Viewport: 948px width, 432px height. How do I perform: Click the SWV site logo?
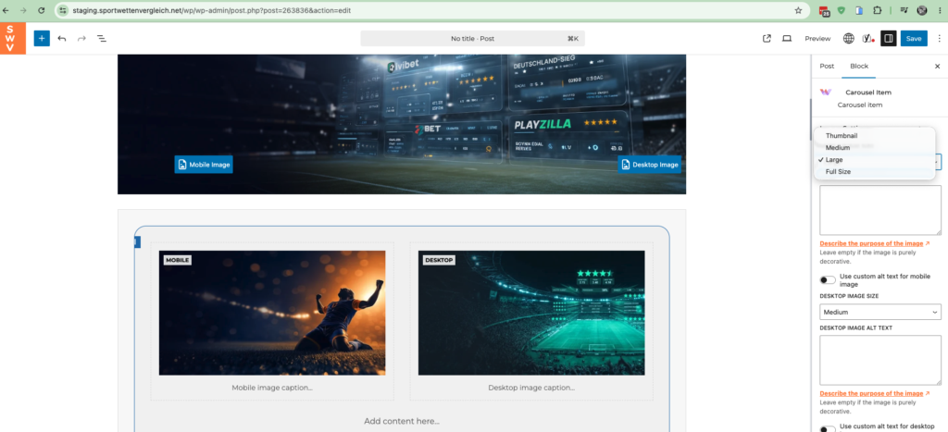coord(13,39)
